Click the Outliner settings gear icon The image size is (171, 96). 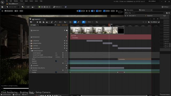coord(169,13)
